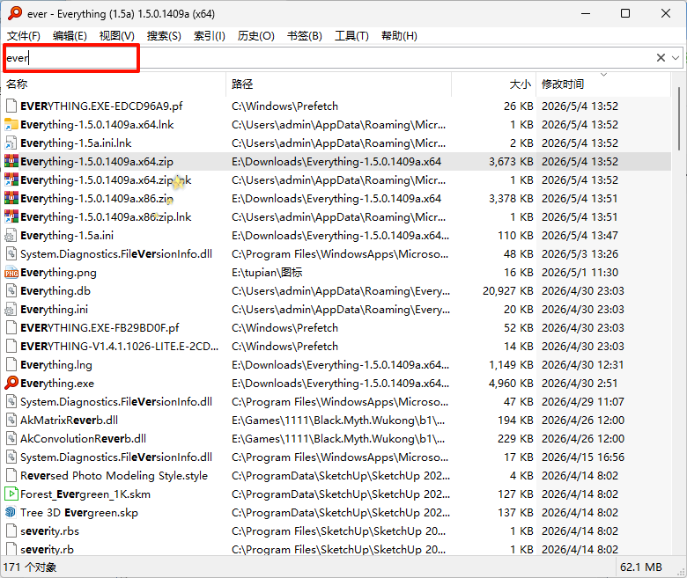
Task: Click icon of severity.rbs
Action: (11, 531)
